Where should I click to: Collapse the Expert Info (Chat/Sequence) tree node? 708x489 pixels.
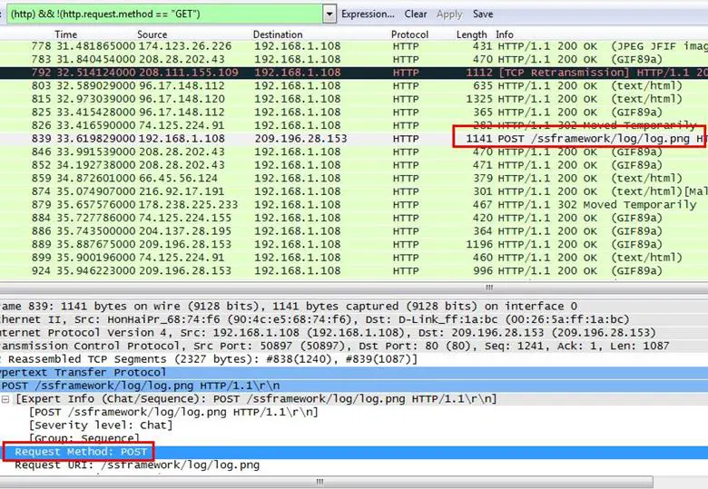tap(6, 399)
